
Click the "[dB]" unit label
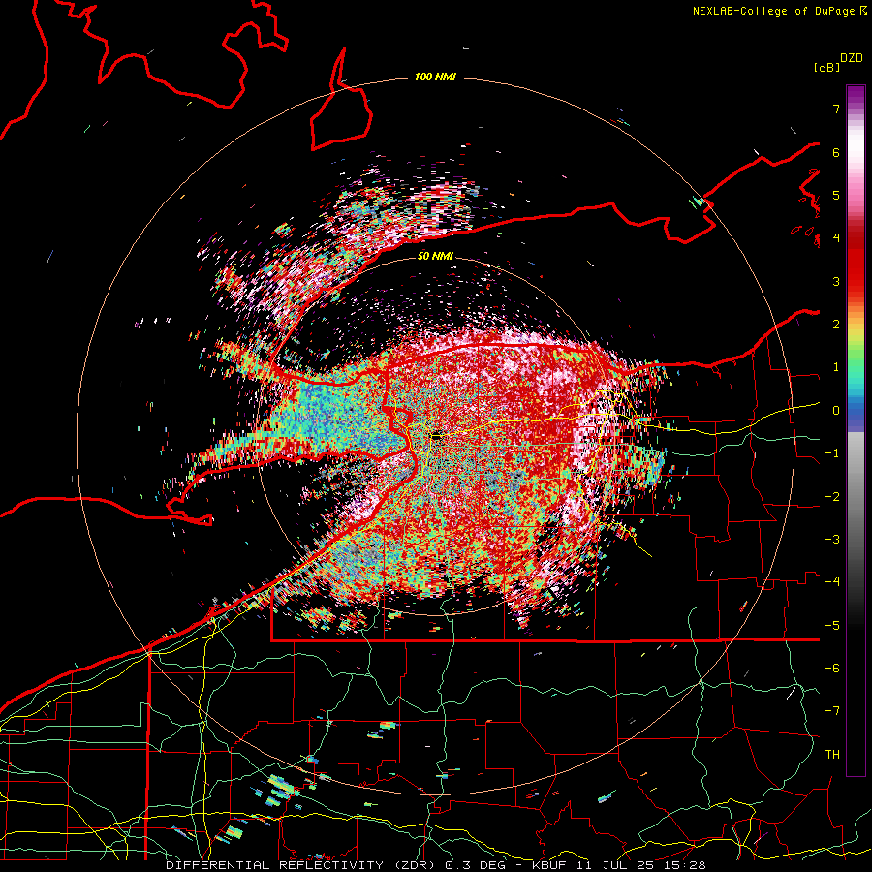827,67
